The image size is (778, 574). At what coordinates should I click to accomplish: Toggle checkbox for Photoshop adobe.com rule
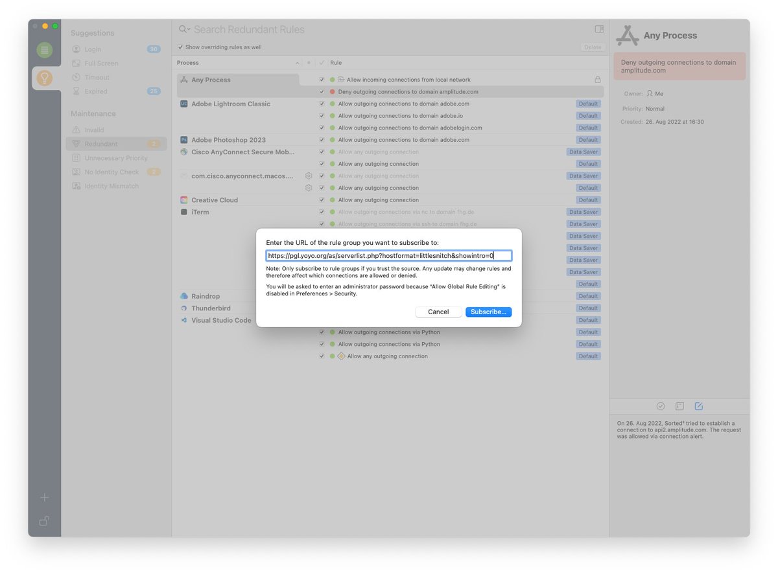point(322,140)
